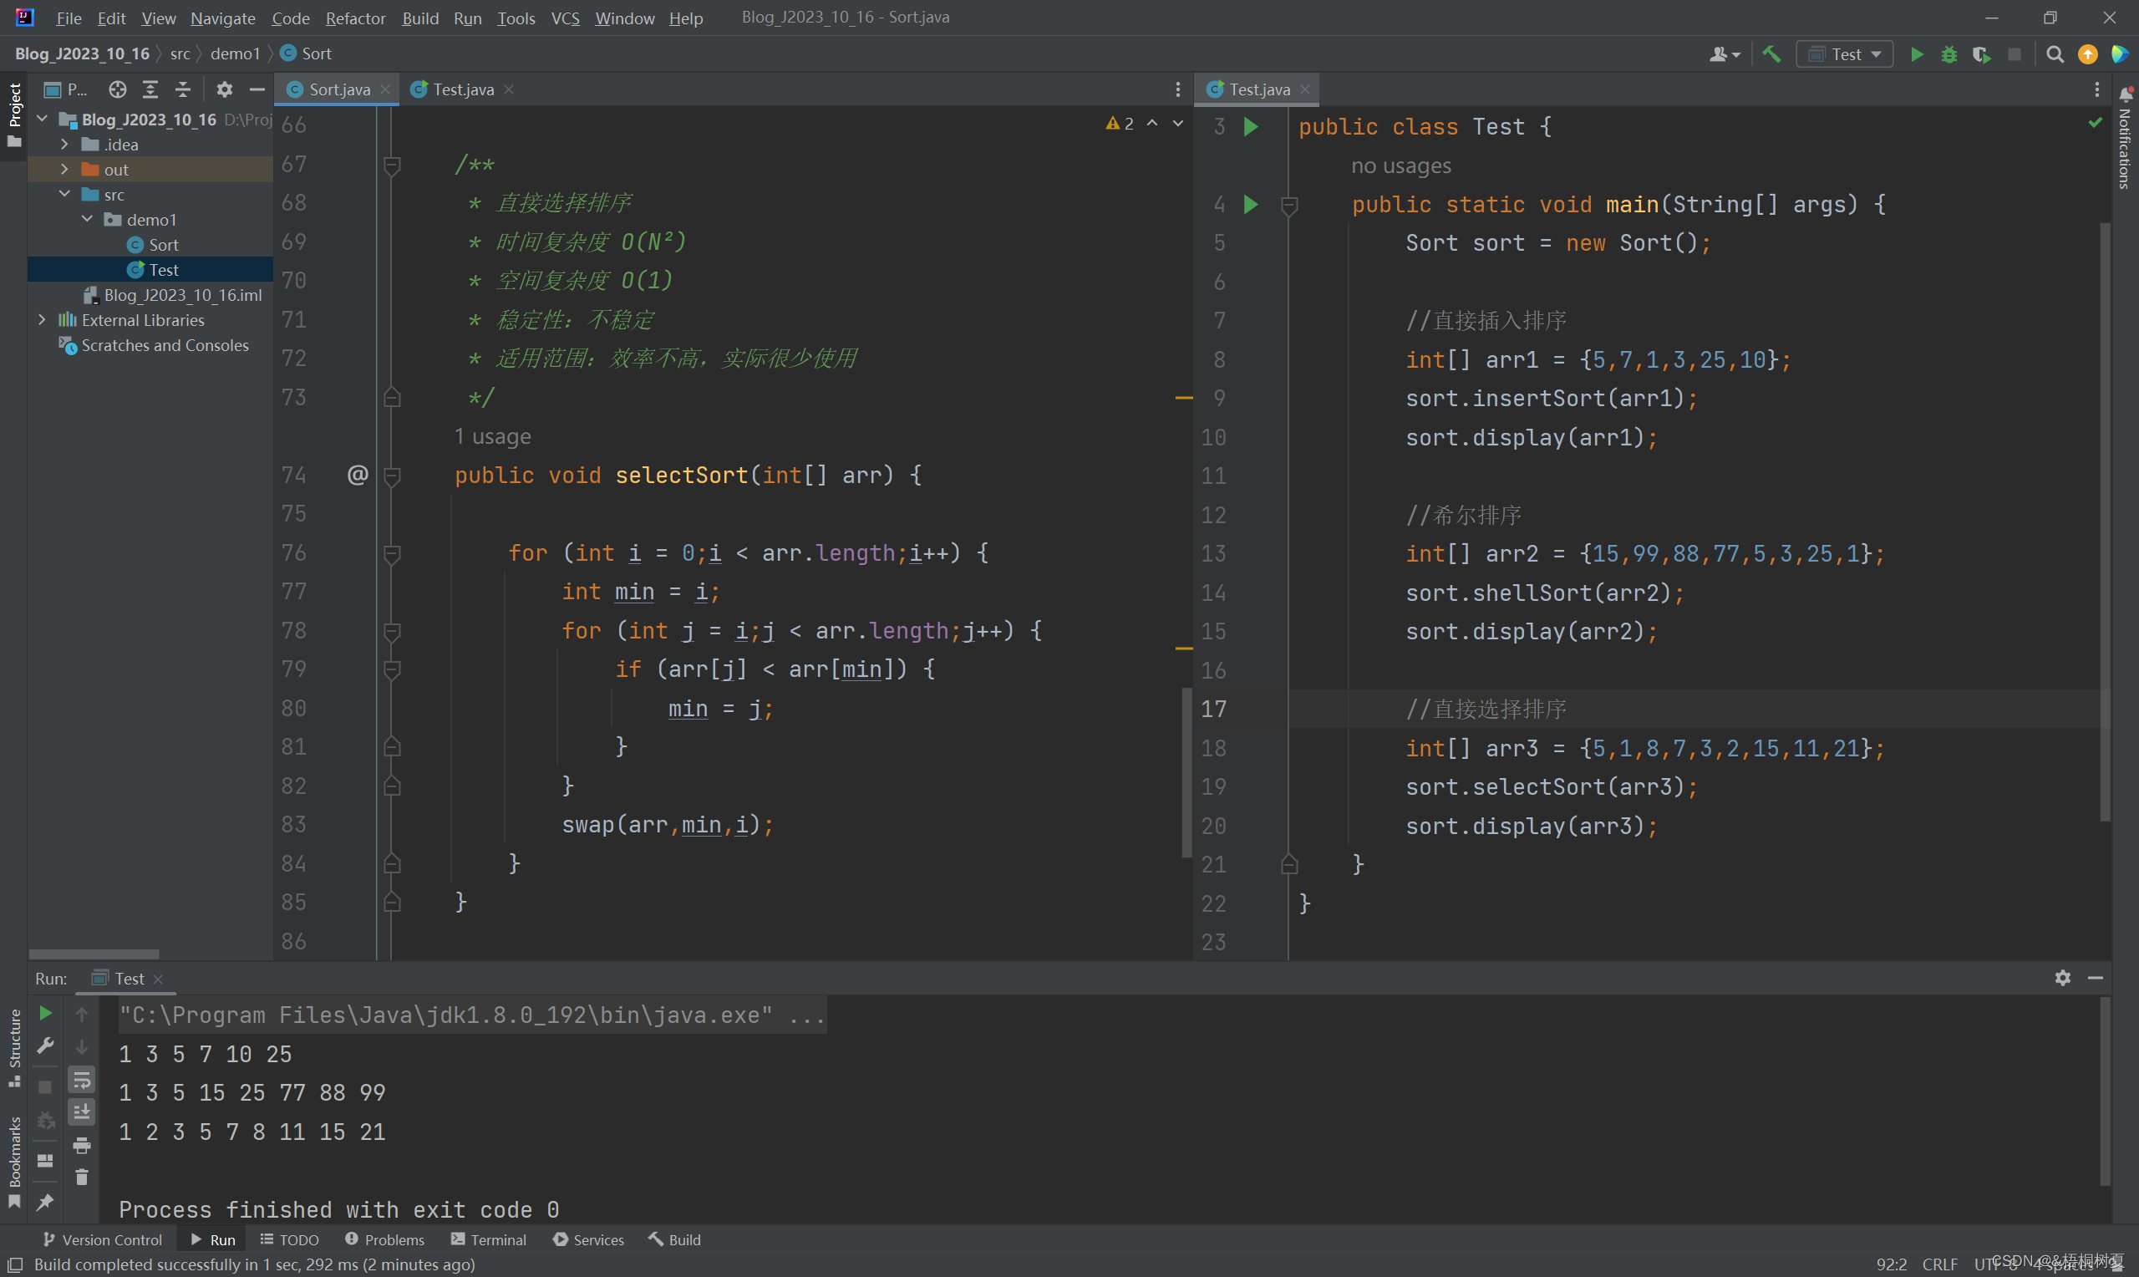This screenshot has width=2139, height=1277.
Task: Stop the running process from the toolbar
Action: coord(2015,54)
